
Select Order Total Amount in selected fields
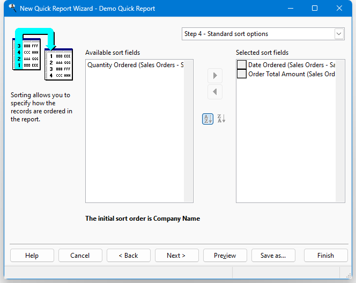click(292, 74)
